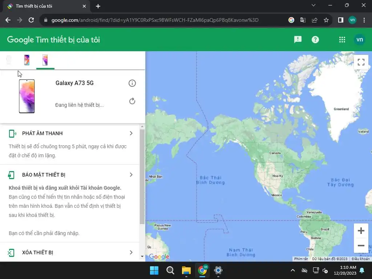Open the help question mark icon
Viewport: 372px width, 279px height.
pos(315,40)
